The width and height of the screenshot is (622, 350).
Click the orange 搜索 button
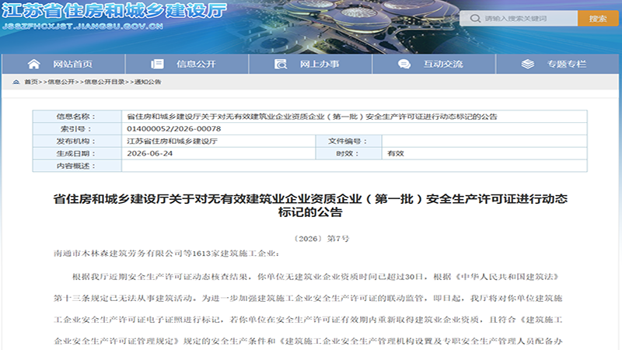pos(598,18)
